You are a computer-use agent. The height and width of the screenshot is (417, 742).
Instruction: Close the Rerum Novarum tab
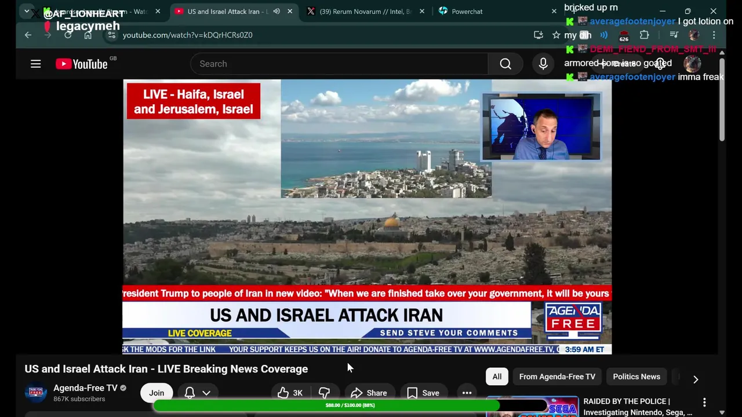click(422, 11)
